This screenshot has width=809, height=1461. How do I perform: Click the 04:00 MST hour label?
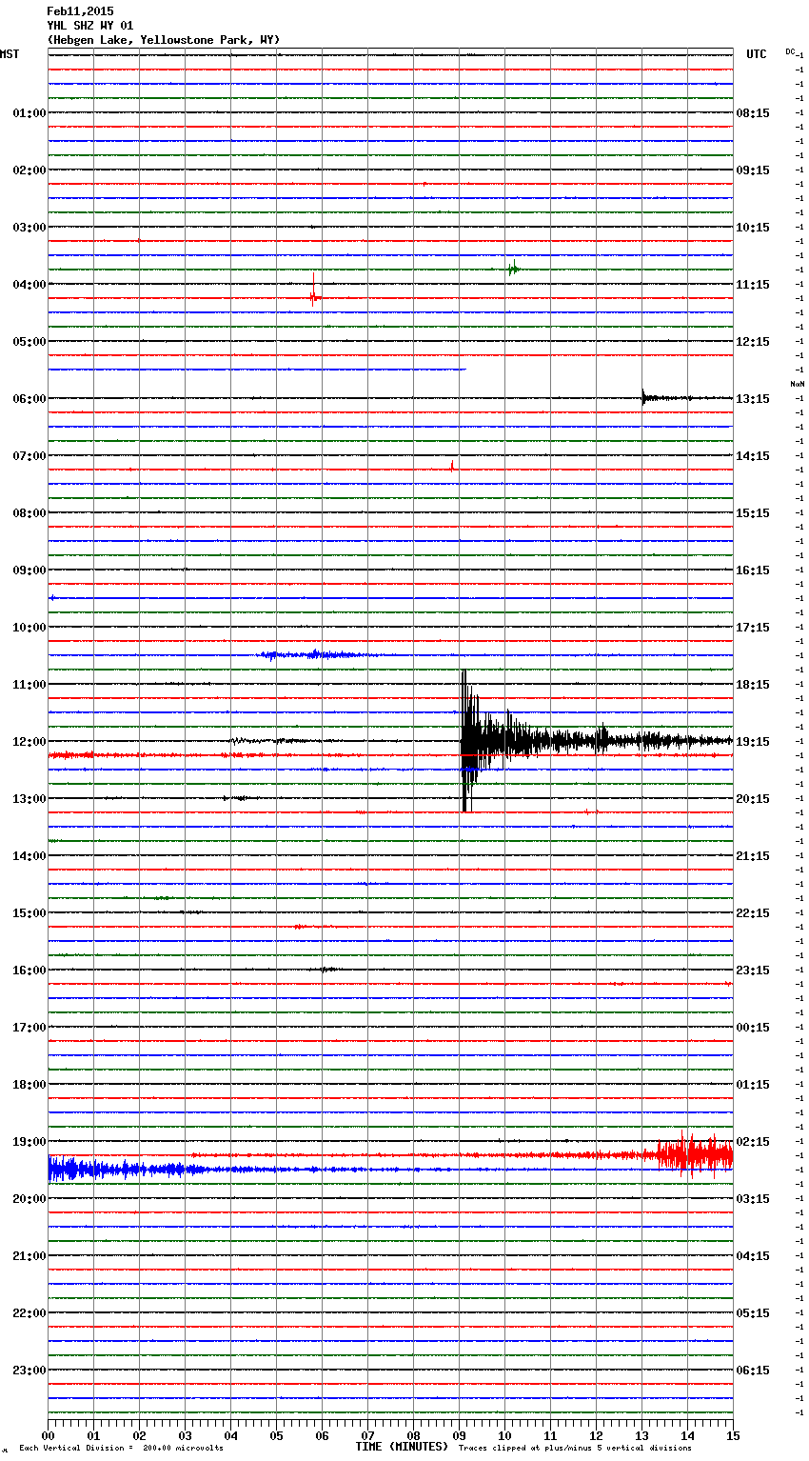30,285
